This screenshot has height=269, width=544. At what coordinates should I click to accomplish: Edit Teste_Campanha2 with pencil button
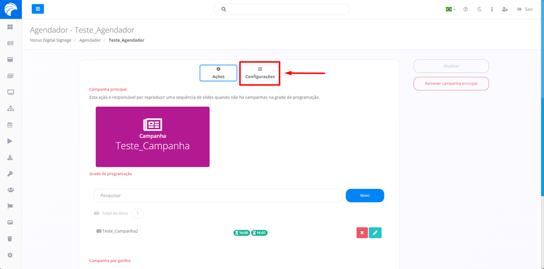pyautogui.click(x=375, y=233)
